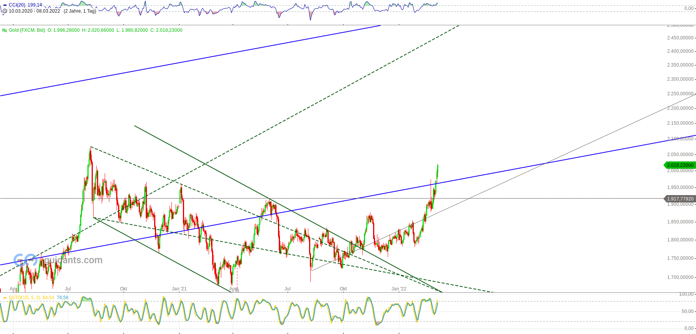Click the blue CCI legend color marker
The image size is (696, 334).
(5, 5)
